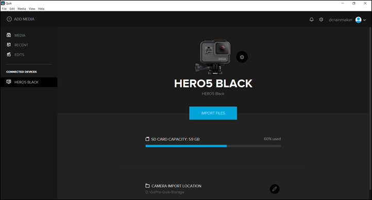
Task: Click the vertical scrollbar
Action: (x=370, y=108)
